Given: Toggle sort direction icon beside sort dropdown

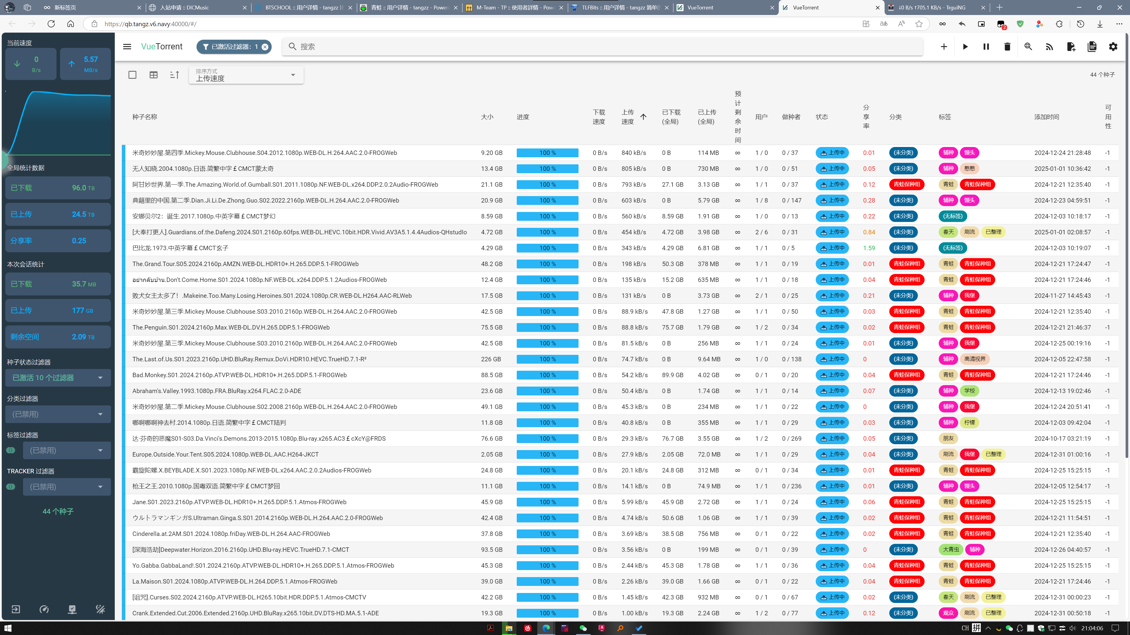Looking at the screenshot, I should (x=175, y=75).
